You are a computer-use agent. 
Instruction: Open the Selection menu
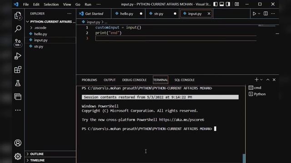pyautogui.click(x=51, y=4)
